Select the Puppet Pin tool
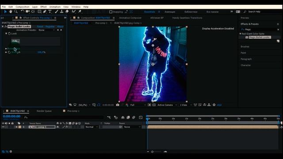This screenshot has height=159, width=283. tap(80, 11)
